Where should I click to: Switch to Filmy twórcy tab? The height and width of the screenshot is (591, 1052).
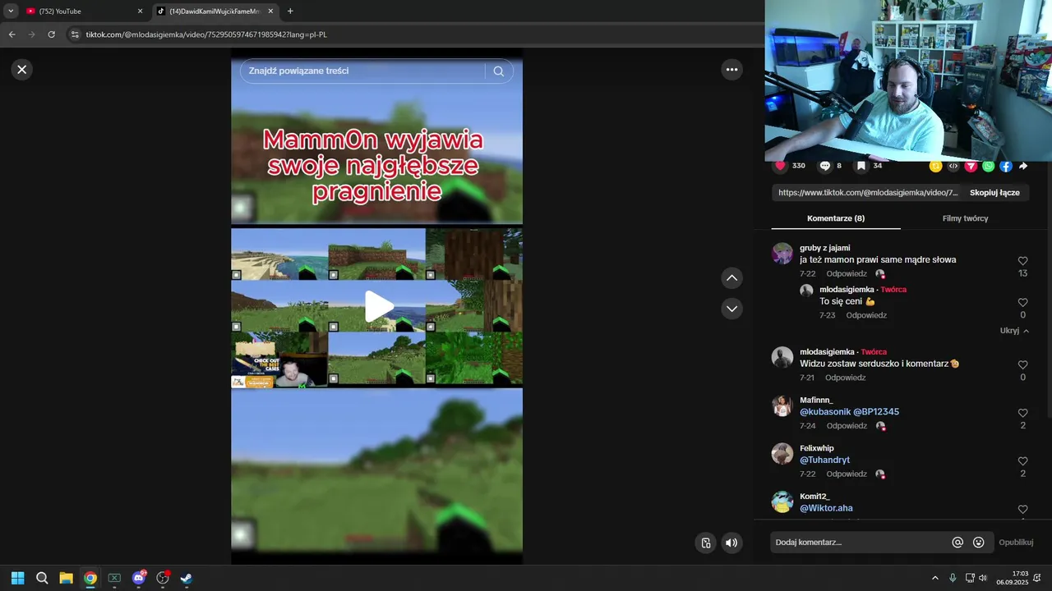965,218
